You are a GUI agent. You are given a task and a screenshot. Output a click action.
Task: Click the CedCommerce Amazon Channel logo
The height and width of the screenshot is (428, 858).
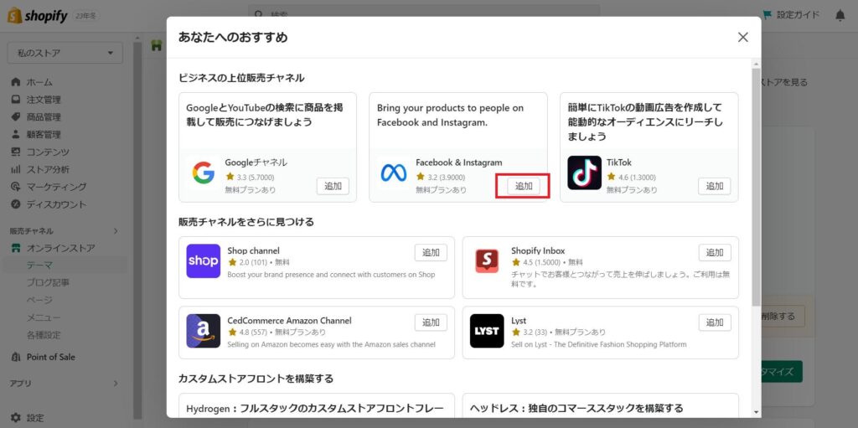[203, 331]
